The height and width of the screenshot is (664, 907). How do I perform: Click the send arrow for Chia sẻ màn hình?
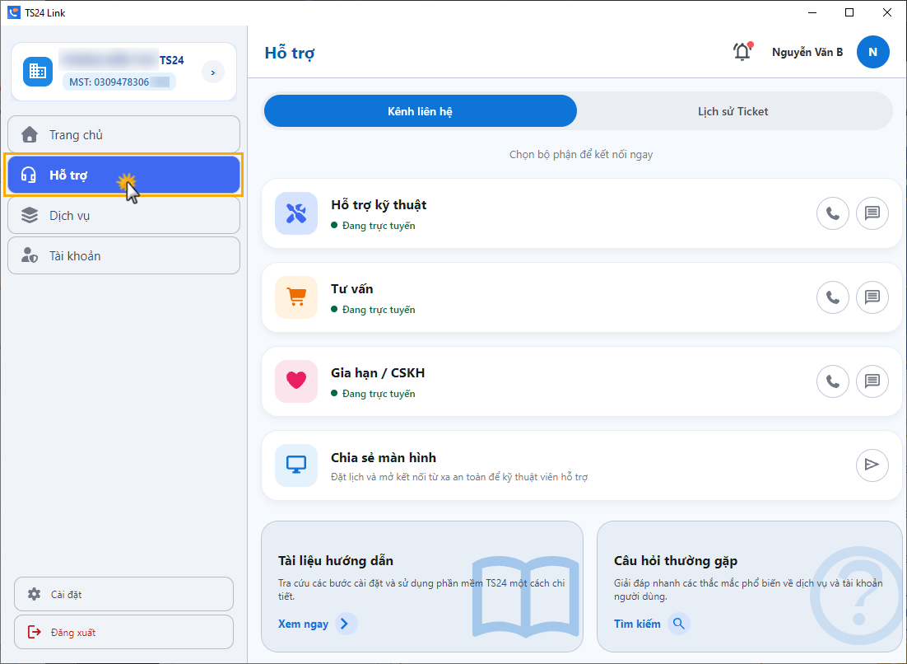[x=872, y=465]
